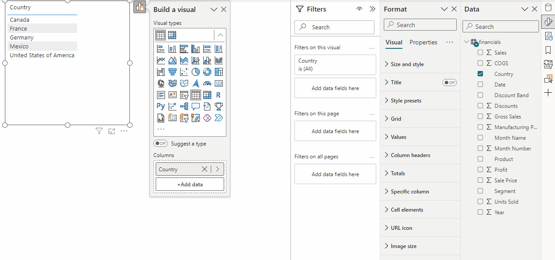Select the globe map visual
Image resolution: width=555 pixels, height=260 pixels.
coord(161,83)
